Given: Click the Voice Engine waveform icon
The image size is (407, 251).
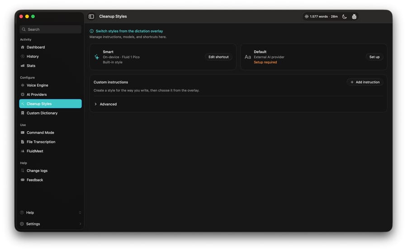Looking at the screenshot, I should pyautogui.click(x=23, y=85).
